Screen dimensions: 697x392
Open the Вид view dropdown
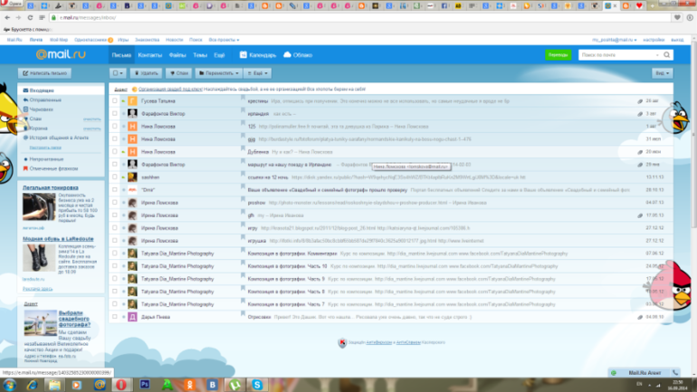click(662, 72)
